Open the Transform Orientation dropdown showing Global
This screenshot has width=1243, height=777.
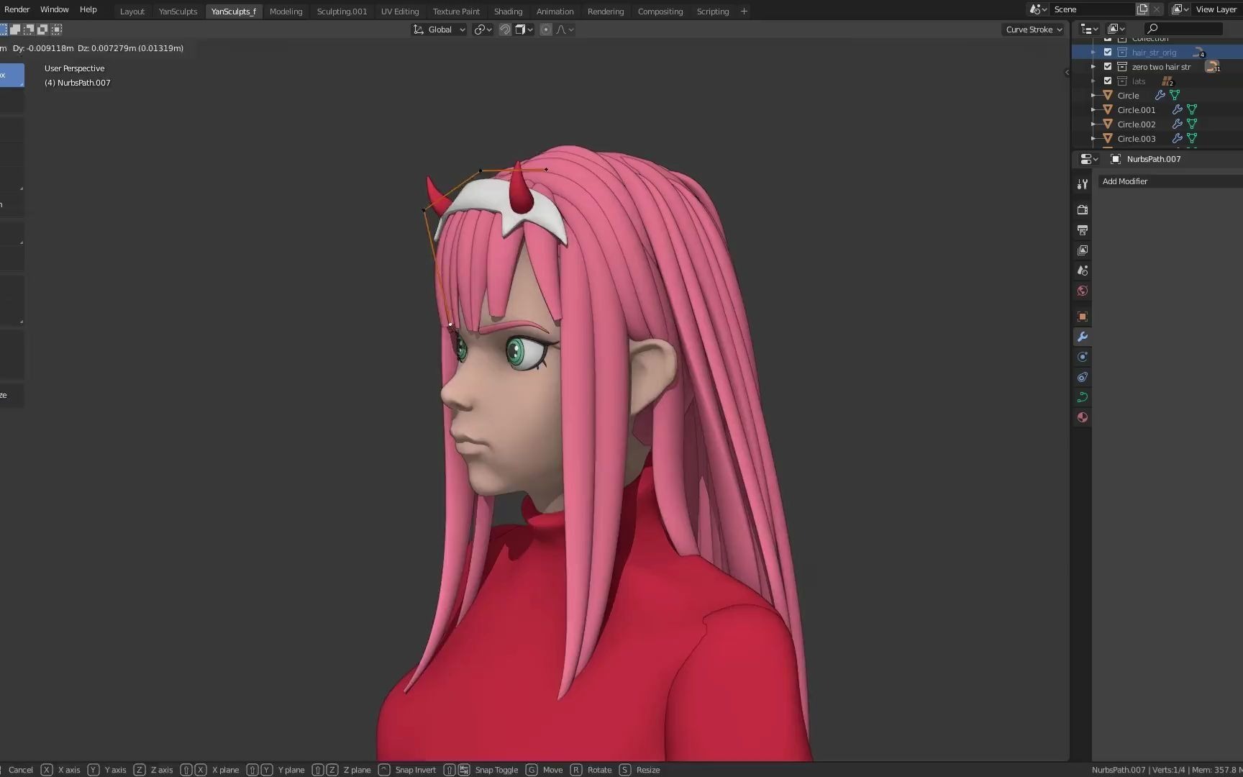pos(439,29)
